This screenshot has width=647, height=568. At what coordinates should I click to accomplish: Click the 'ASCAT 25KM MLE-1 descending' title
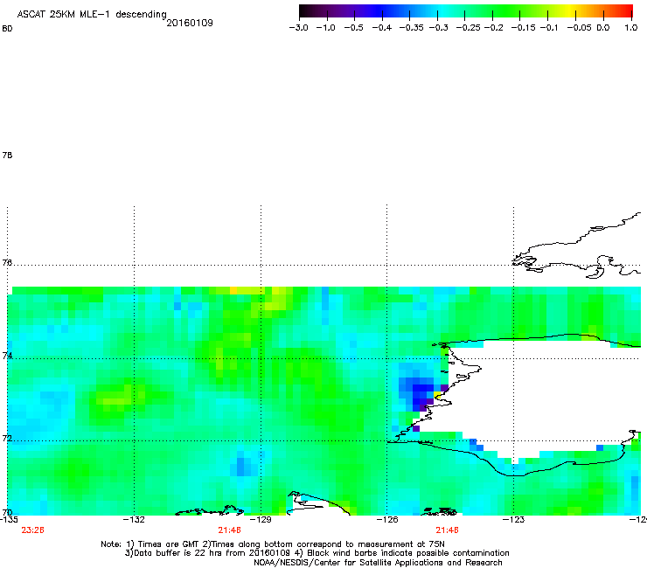92,14
